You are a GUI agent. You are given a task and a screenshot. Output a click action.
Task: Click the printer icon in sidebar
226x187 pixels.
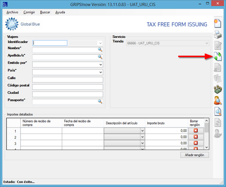(x=218, y=35)
